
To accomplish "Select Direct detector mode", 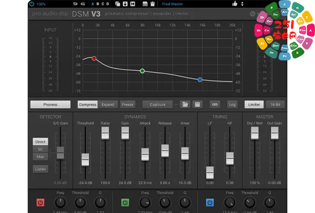I will point(41,142).
